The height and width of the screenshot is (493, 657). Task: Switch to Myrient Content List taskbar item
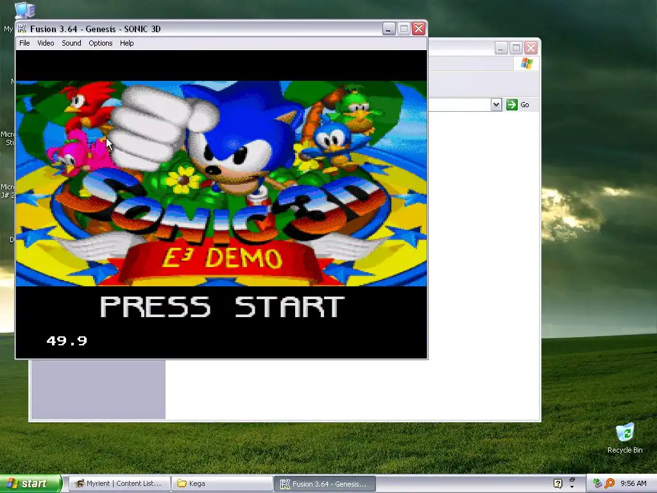pyautogui.click(x=119, y=483)
